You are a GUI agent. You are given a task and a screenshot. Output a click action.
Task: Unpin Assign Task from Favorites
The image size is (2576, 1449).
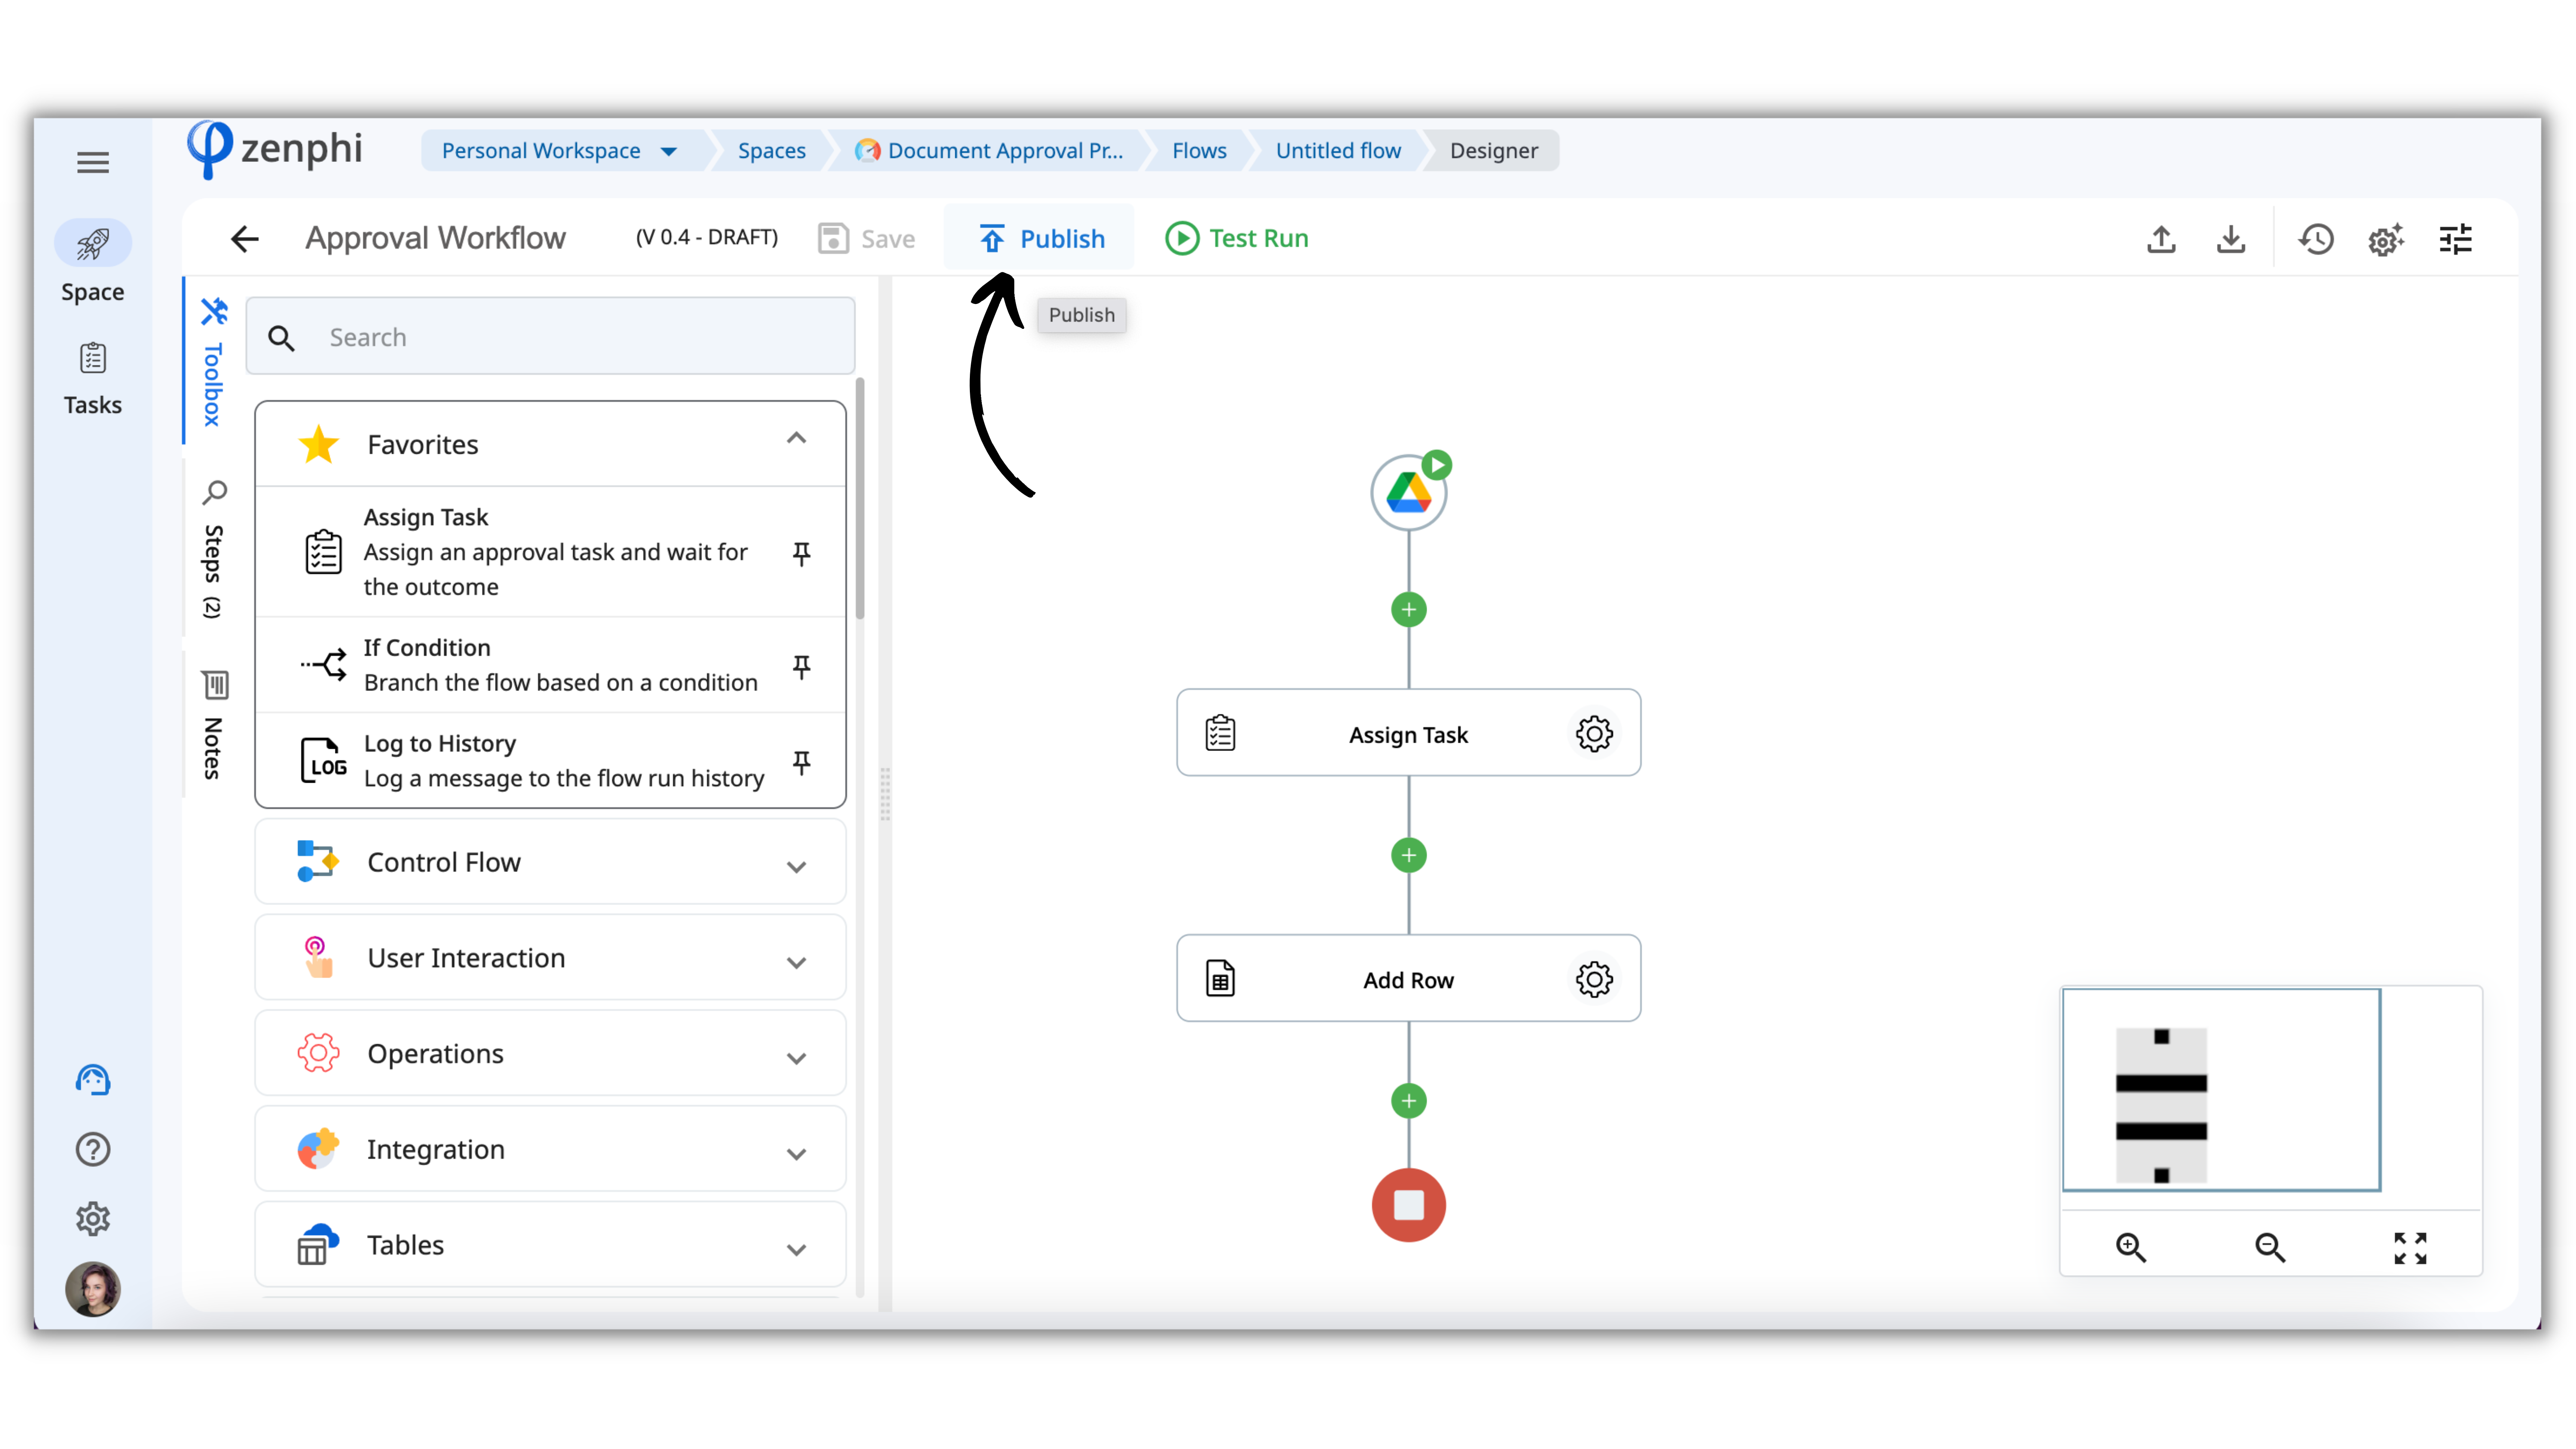pos(801,553)
